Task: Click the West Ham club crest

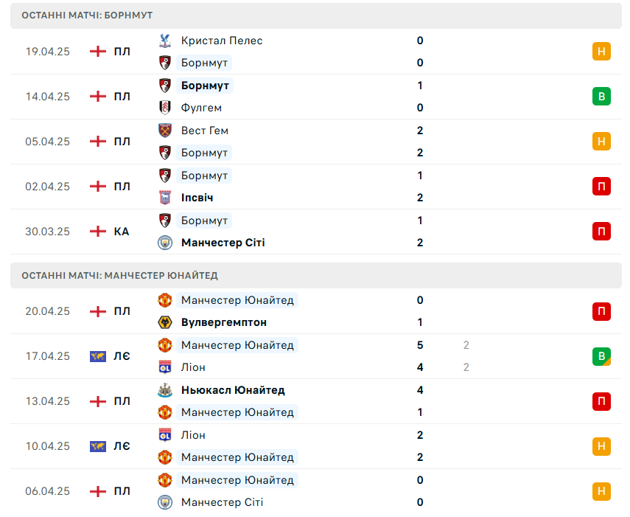Action: 165,131
